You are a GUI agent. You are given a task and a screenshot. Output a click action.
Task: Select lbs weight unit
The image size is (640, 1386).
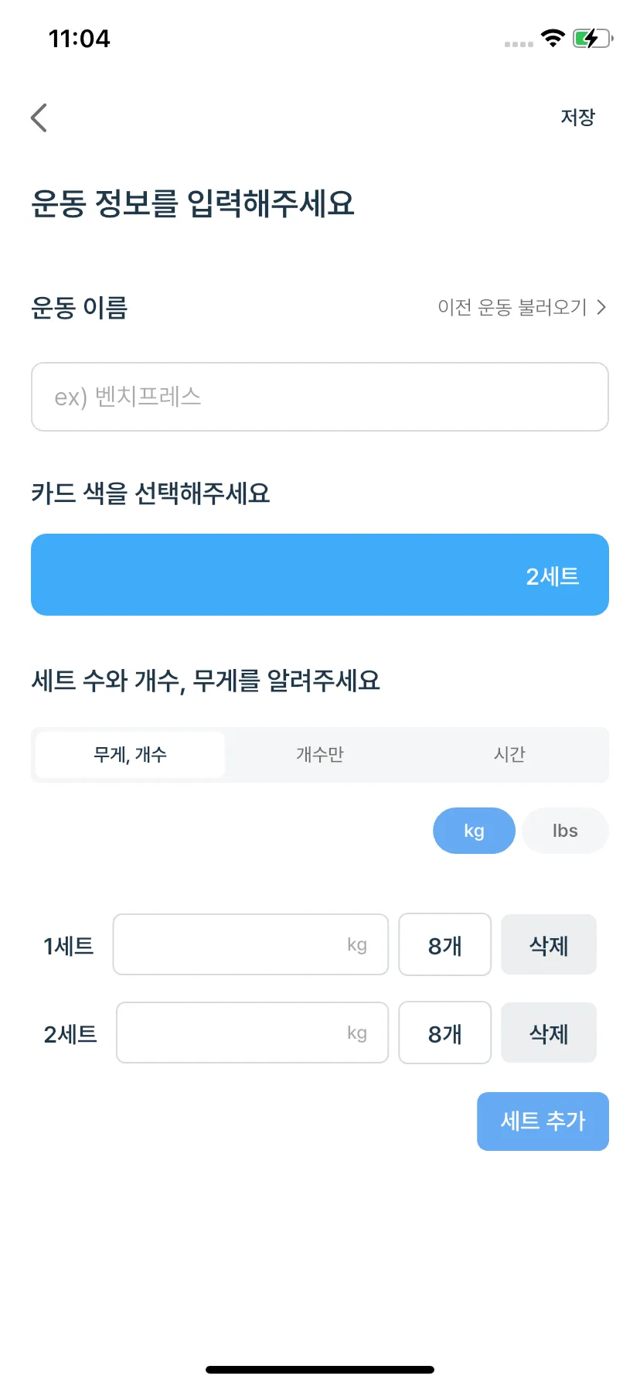(565, 831)
